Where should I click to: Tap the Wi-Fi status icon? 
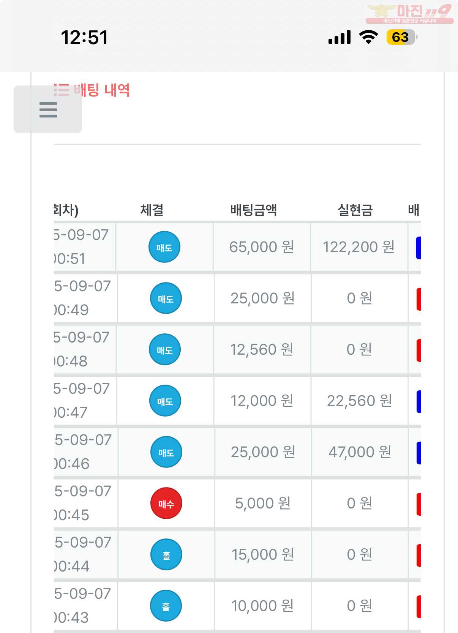coord(368,37)
